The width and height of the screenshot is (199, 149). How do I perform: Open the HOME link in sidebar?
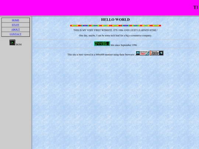coord(15,20)
